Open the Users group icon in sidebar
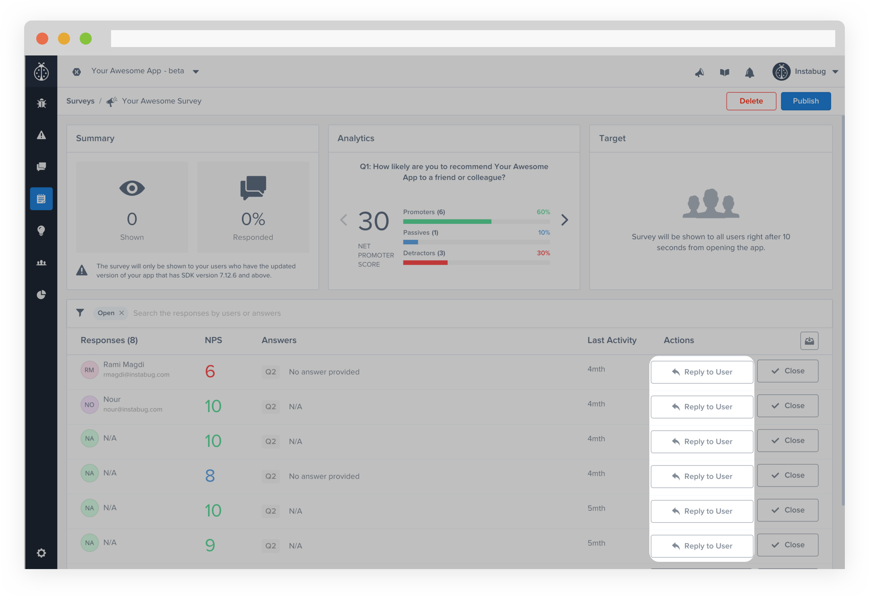 coord(41,263)
